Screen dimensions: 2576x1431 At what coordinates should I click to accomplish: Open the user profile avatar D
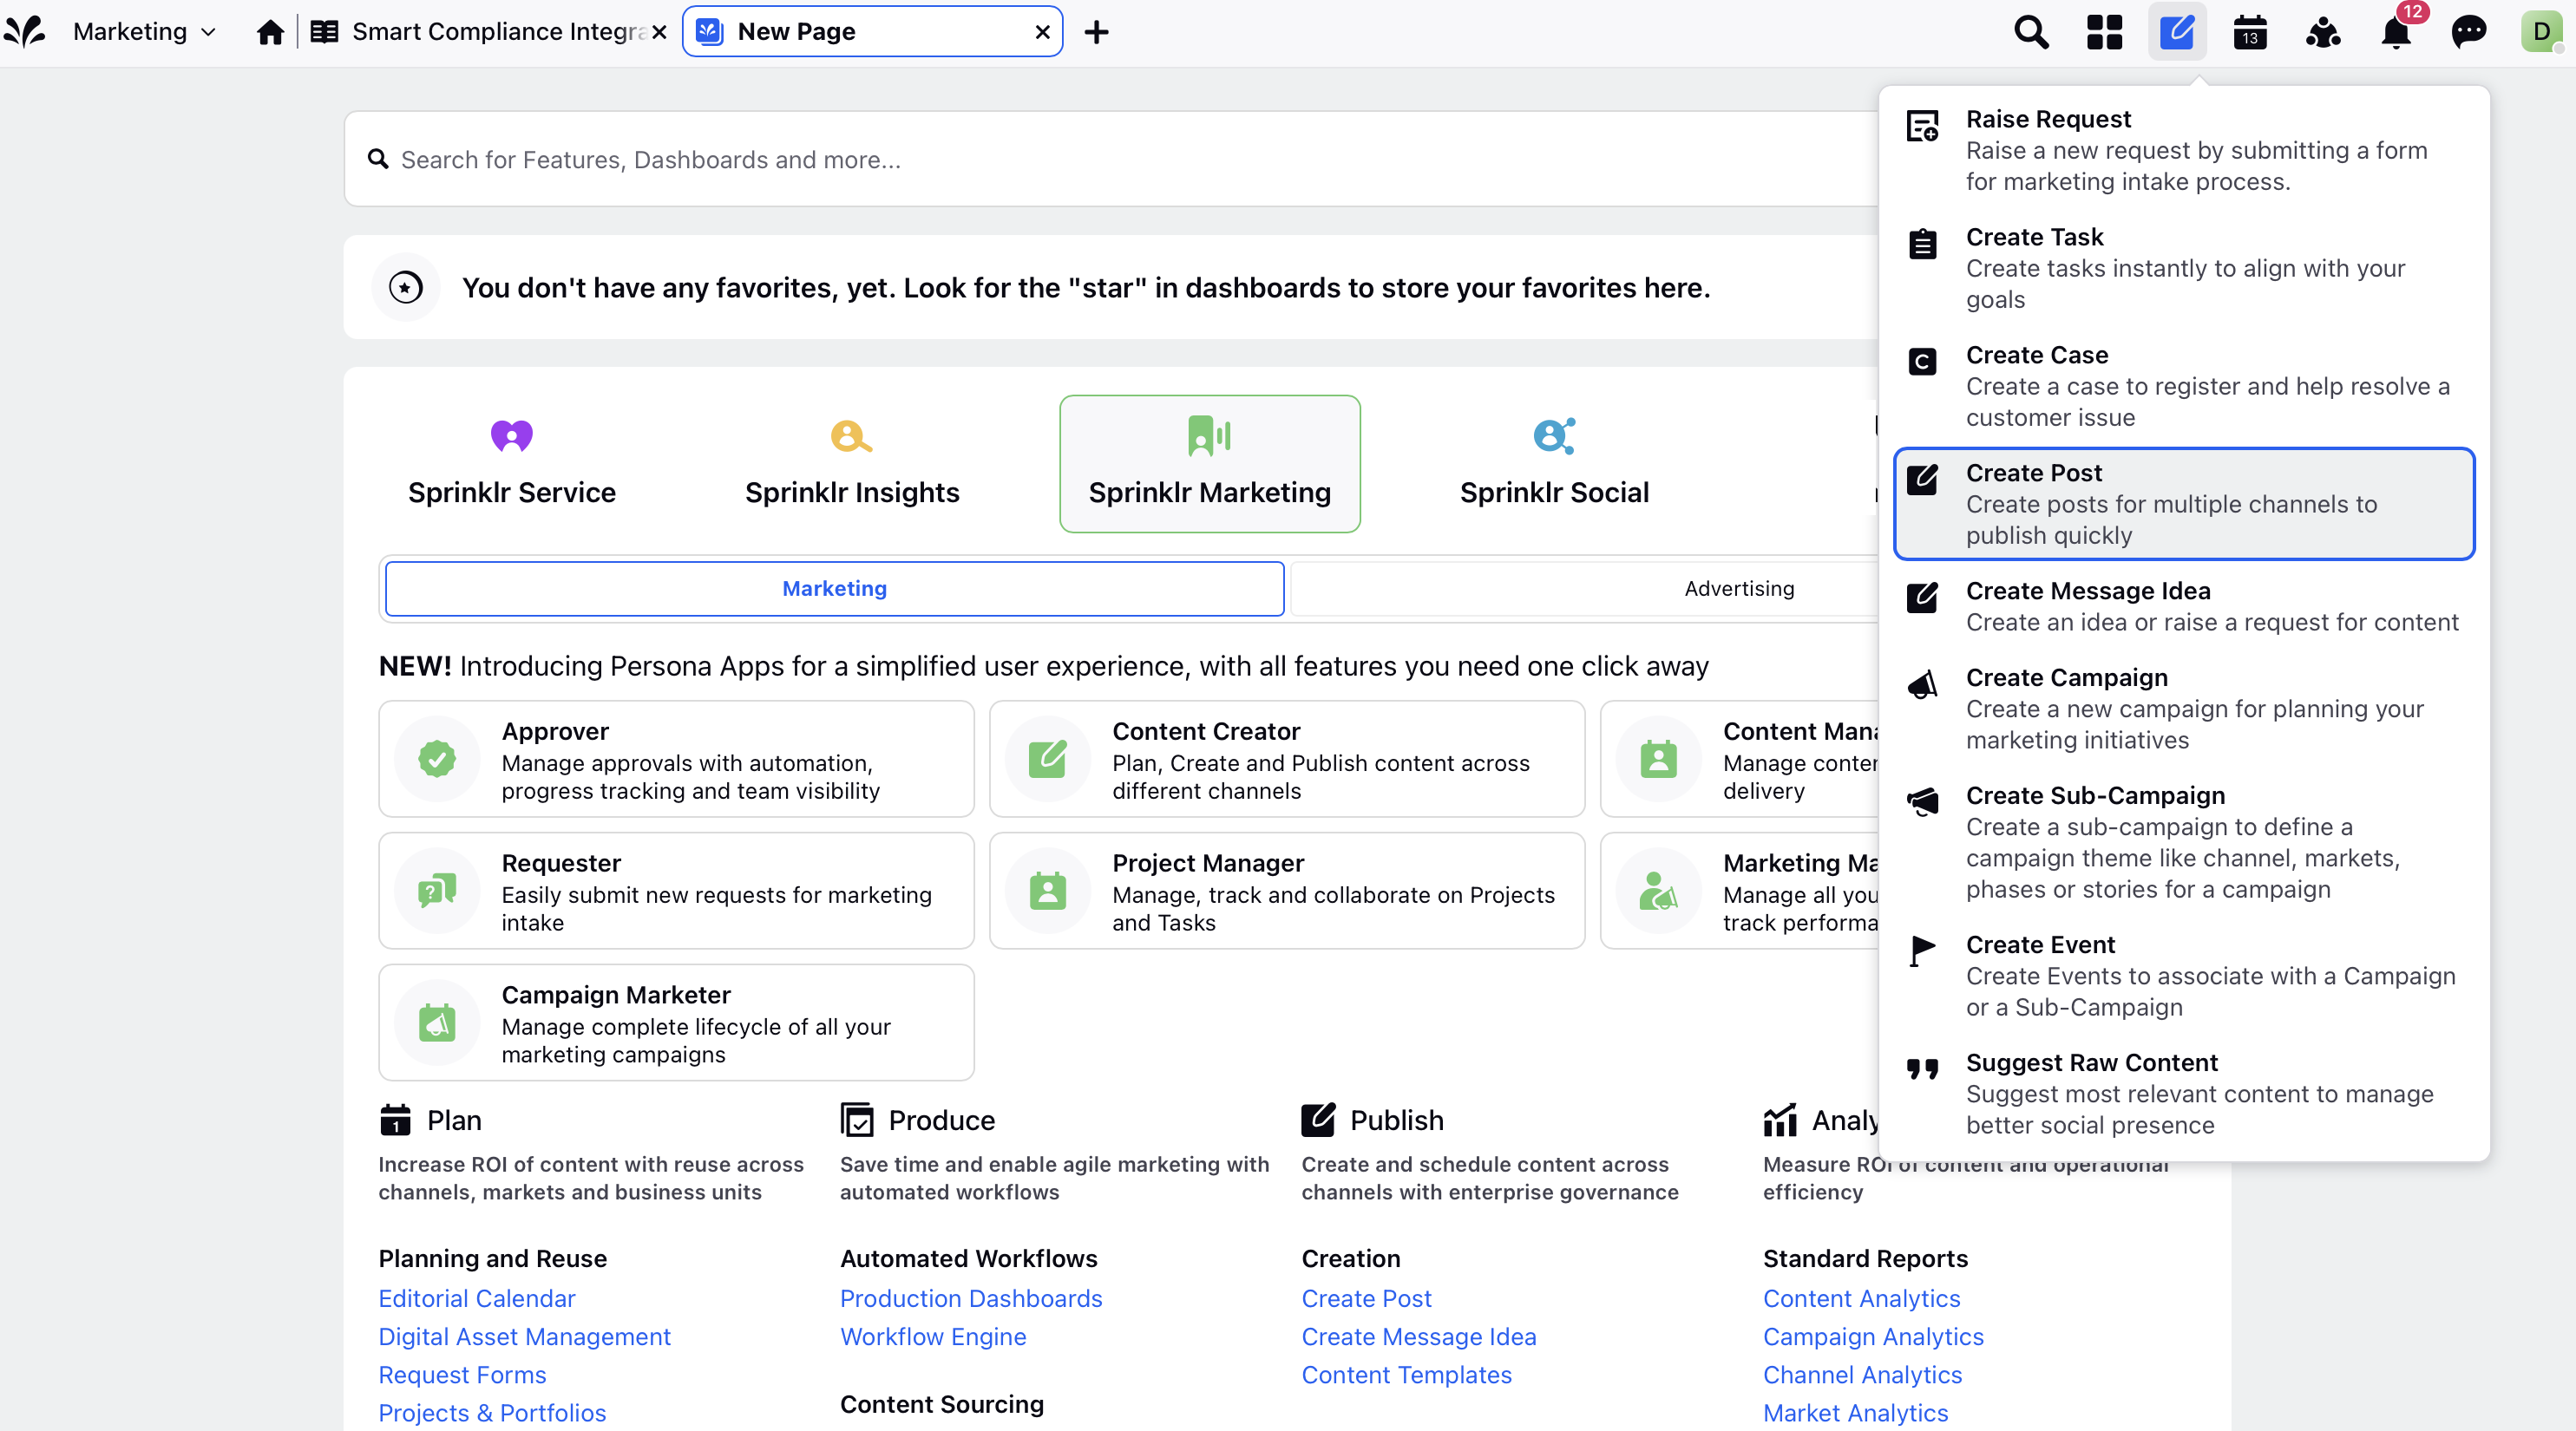2541,32
